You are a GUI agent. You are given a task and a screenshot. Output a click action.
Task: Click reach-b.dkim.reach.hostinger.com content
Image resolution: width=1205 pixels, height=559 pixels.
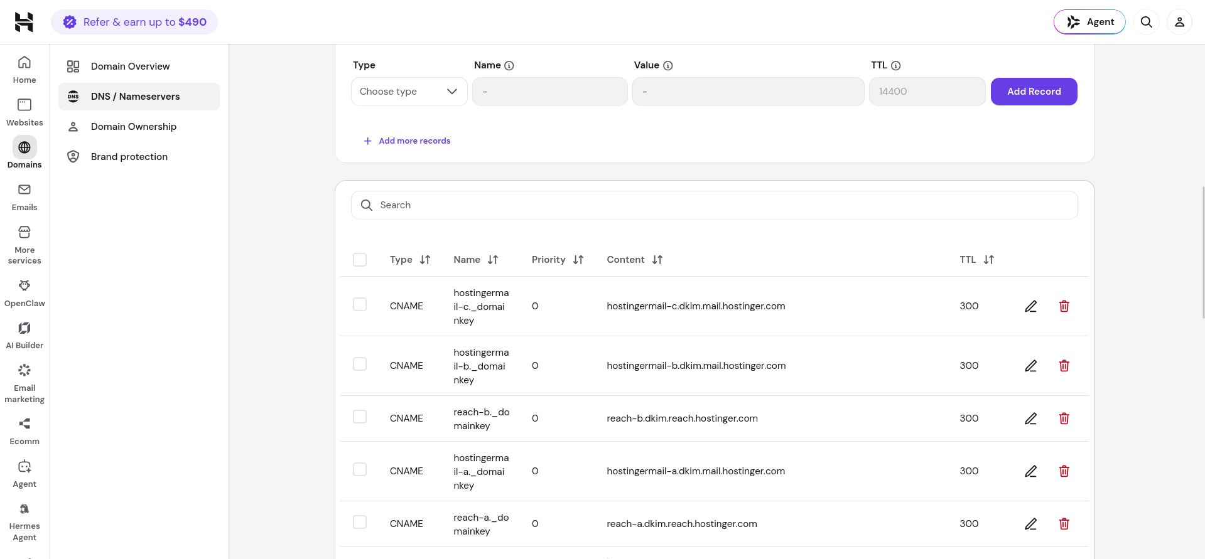pyautogui.click(x=682, y=418)
